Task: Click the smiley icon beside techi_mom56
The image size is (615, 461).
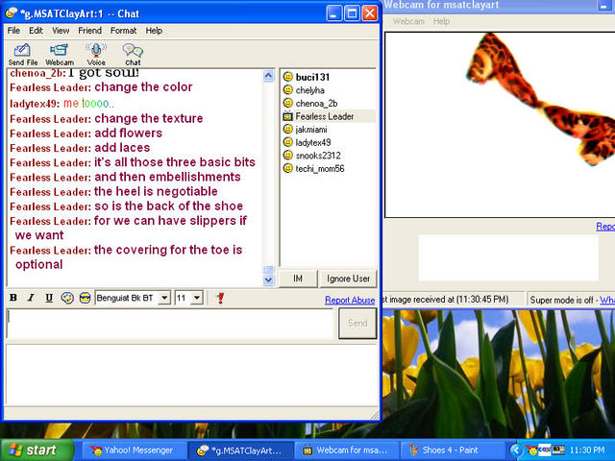Action: 288,168
